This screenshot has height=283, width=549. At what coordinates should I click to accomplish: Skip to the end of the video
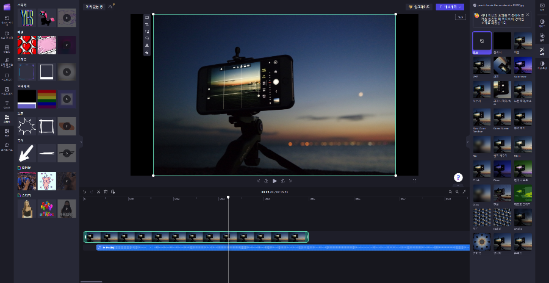click(290, 181)
